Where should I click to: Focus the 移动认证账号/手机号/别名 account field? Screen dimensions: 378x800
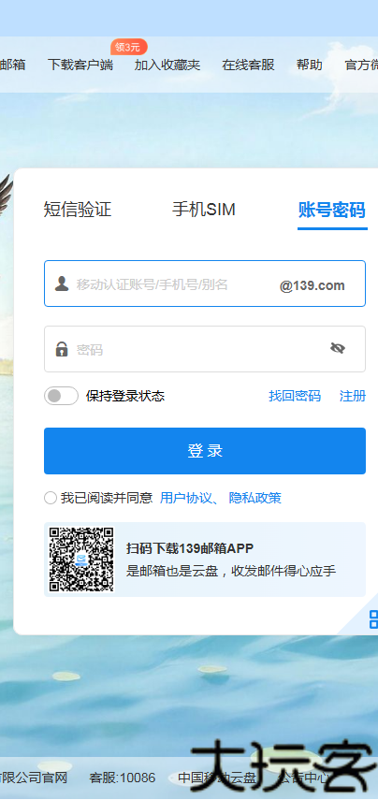[205, 284]
